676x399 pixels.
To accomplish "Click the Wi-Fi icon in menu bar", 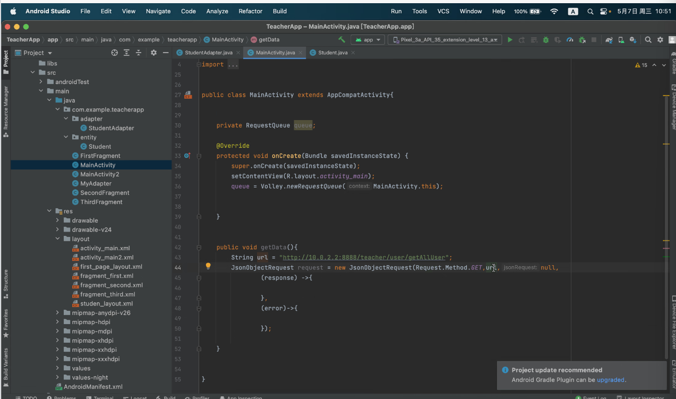I will point(554,11).
